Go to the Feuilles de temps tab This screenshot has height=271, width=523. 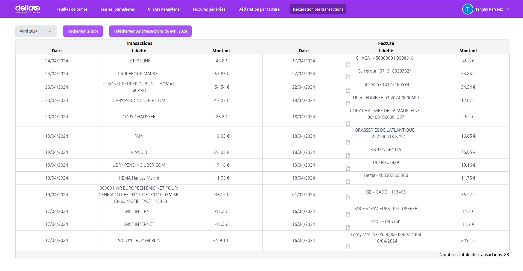pyautogui.click(x=72, y=9)
